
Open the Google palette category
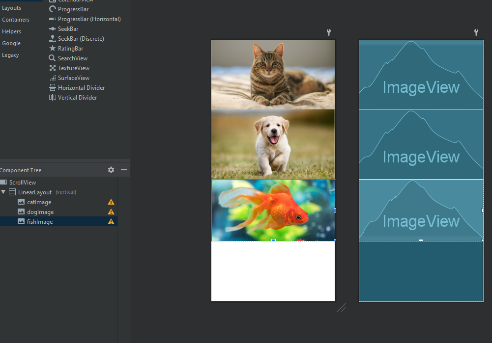point(11,43)
